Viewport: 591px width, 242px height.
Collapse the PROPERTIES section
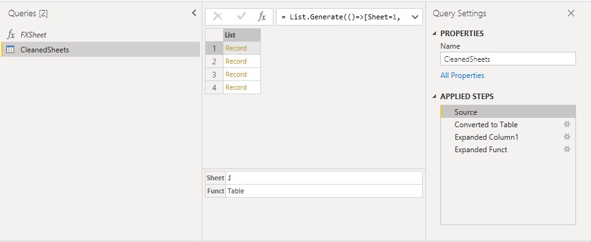tap(435, 33)
